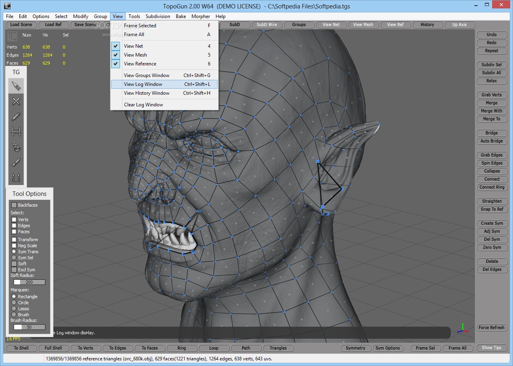Viewport: 513px width, 366px height.
Task: Click the Relax button
Action: click(491, 81)
